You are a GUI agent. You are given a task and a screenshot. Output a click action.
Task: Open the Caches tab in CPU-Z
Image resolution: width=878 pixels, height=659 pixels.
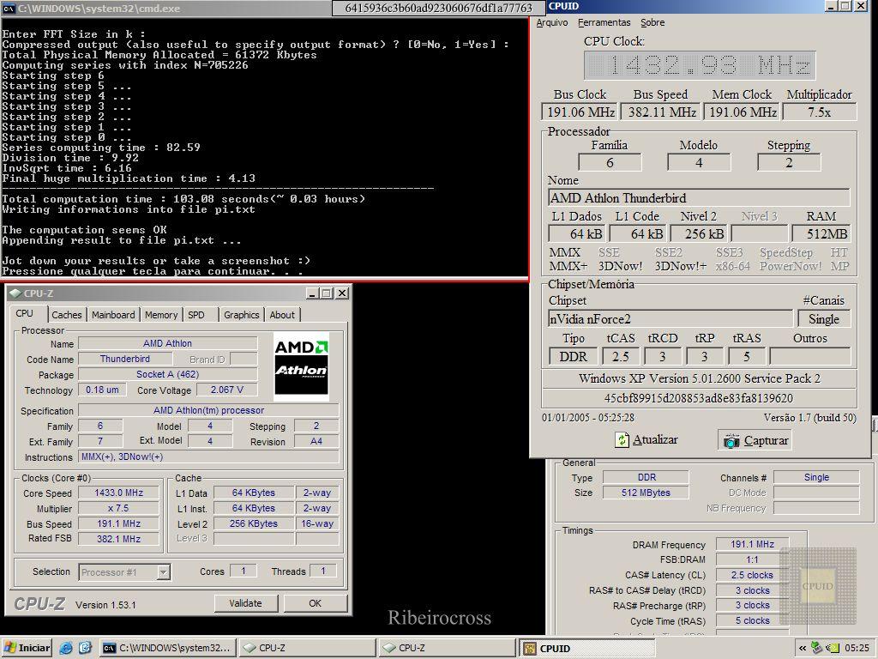tap(67, 315)
